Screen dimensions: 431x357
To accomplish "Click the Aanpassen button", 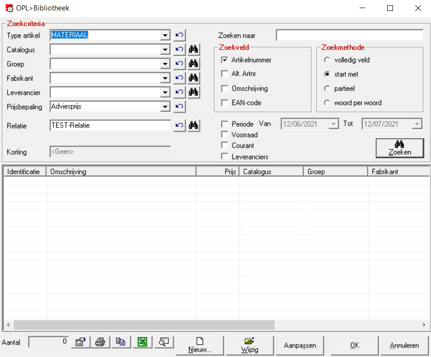I will coord(300,346).
